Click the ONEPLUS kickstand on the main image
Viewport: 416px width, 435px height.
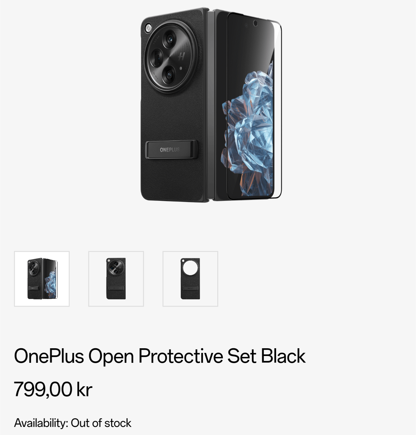pyautogui.click(x=171, y=150)
